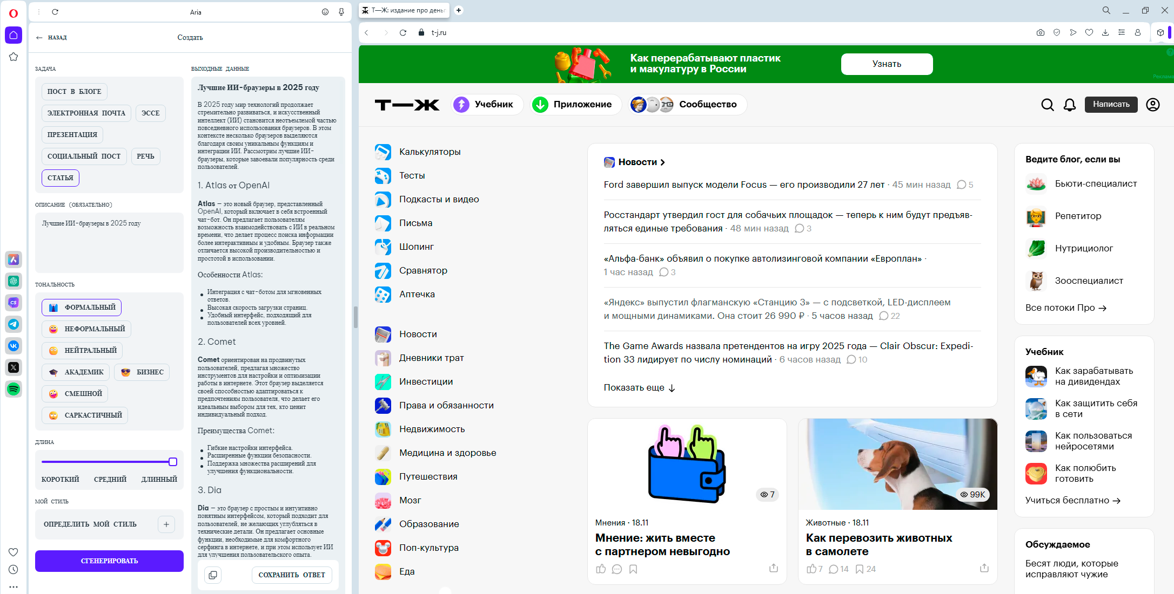Click the site search magnifier icon
The height and width of the screenshot is (594, 1174).
[x=1047, y=105]
